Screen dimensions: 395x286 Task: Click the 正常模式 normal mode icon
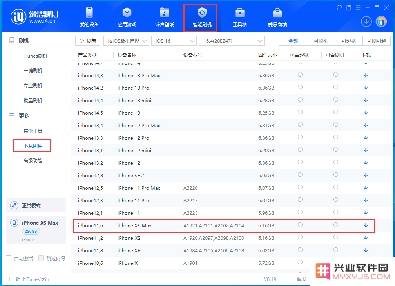click(14, 205)
